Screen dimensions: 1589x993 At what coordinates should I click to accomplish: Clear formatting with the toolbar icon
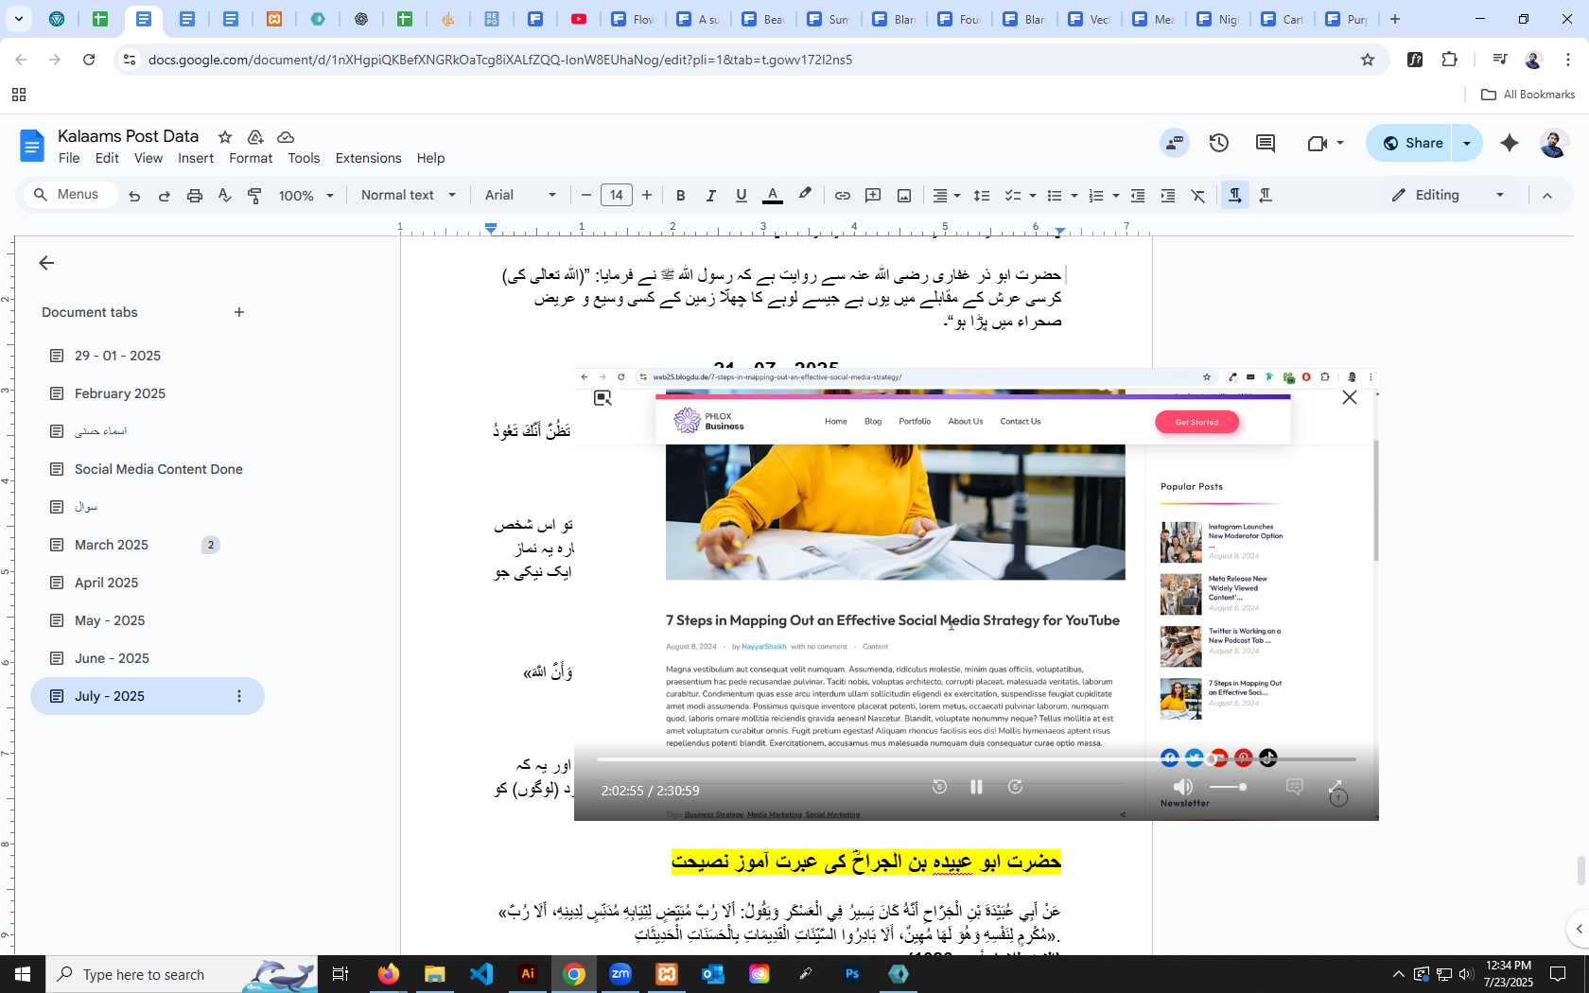point(1198,196)
